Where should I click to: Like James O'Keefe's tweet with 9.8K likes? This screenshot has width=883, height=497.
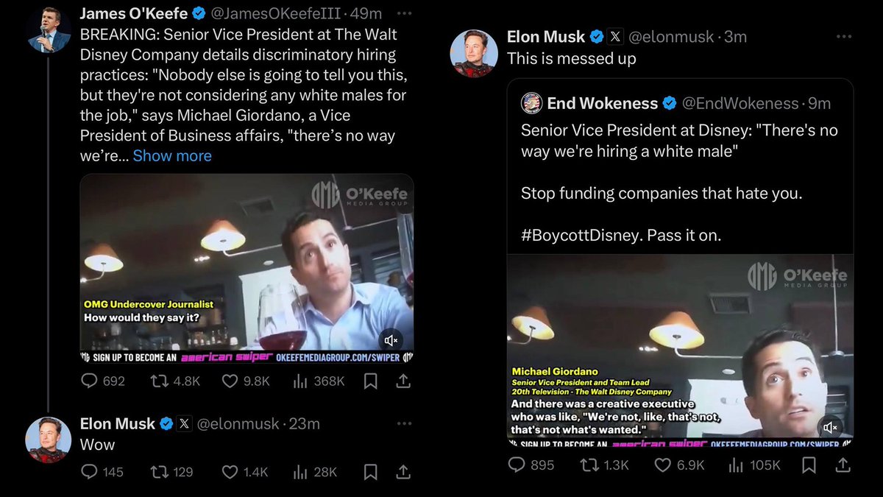coord(230,381)
